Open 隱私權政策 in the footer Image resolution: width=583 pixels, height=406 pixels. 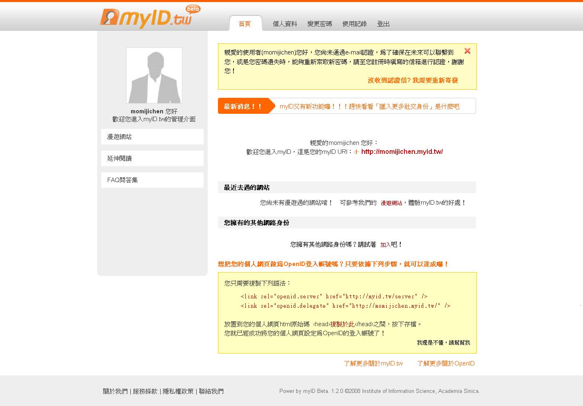point(178,391)
